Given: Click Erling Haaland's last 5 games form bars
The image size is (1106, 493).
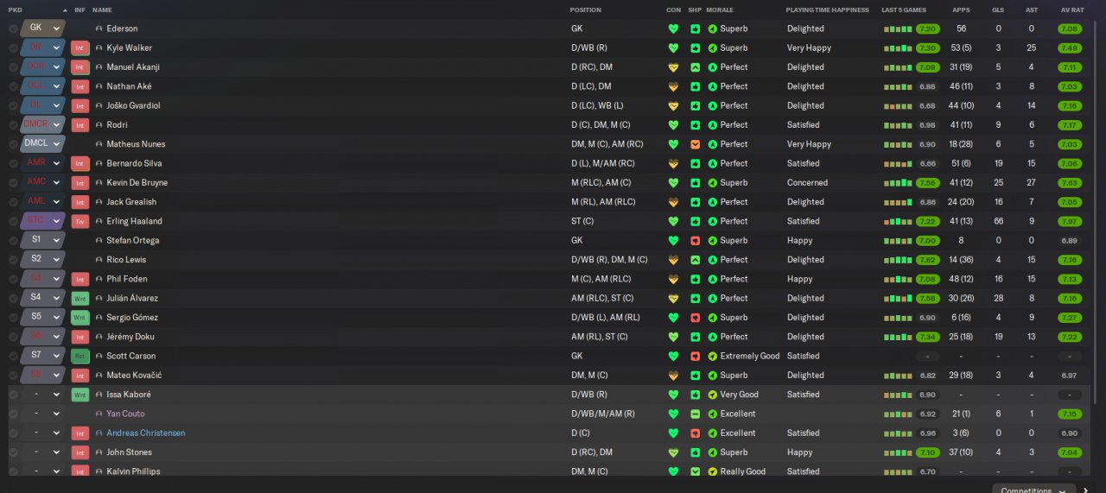Looking at the screenshot, I should pyautogui.click(x=898, y=222).
